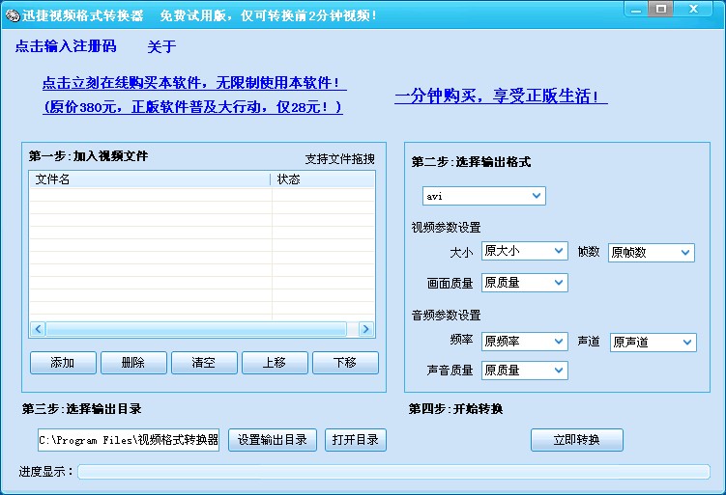The width and height of the screenshot is (726, 495).
Task: Click the 状态 column header
Action: point(323,179)
